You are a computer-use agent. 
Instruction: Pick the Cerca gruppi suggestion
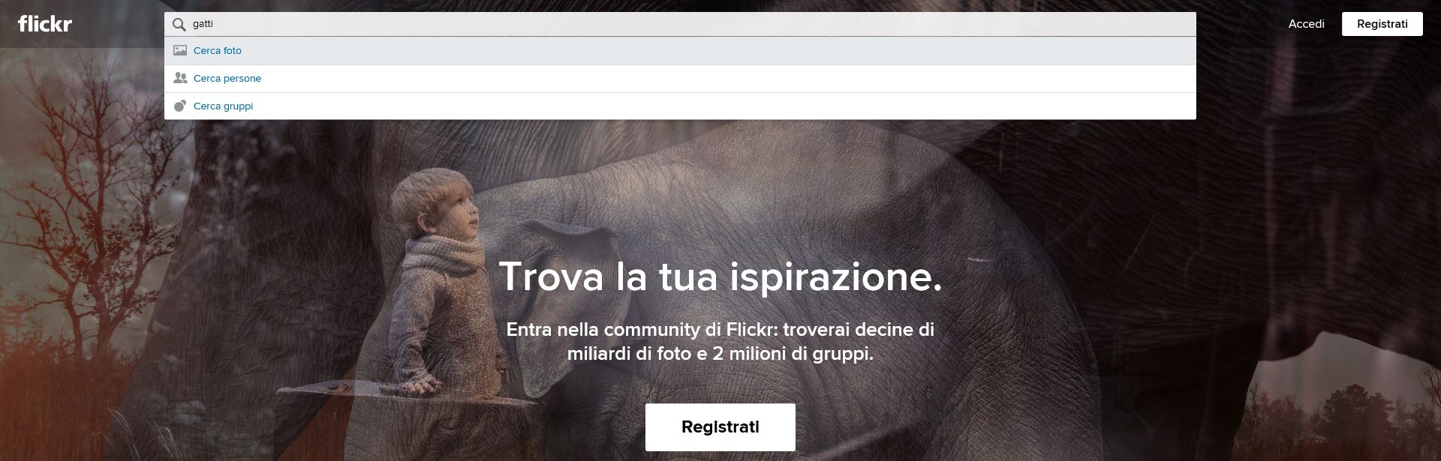click(x=680, y=106)
